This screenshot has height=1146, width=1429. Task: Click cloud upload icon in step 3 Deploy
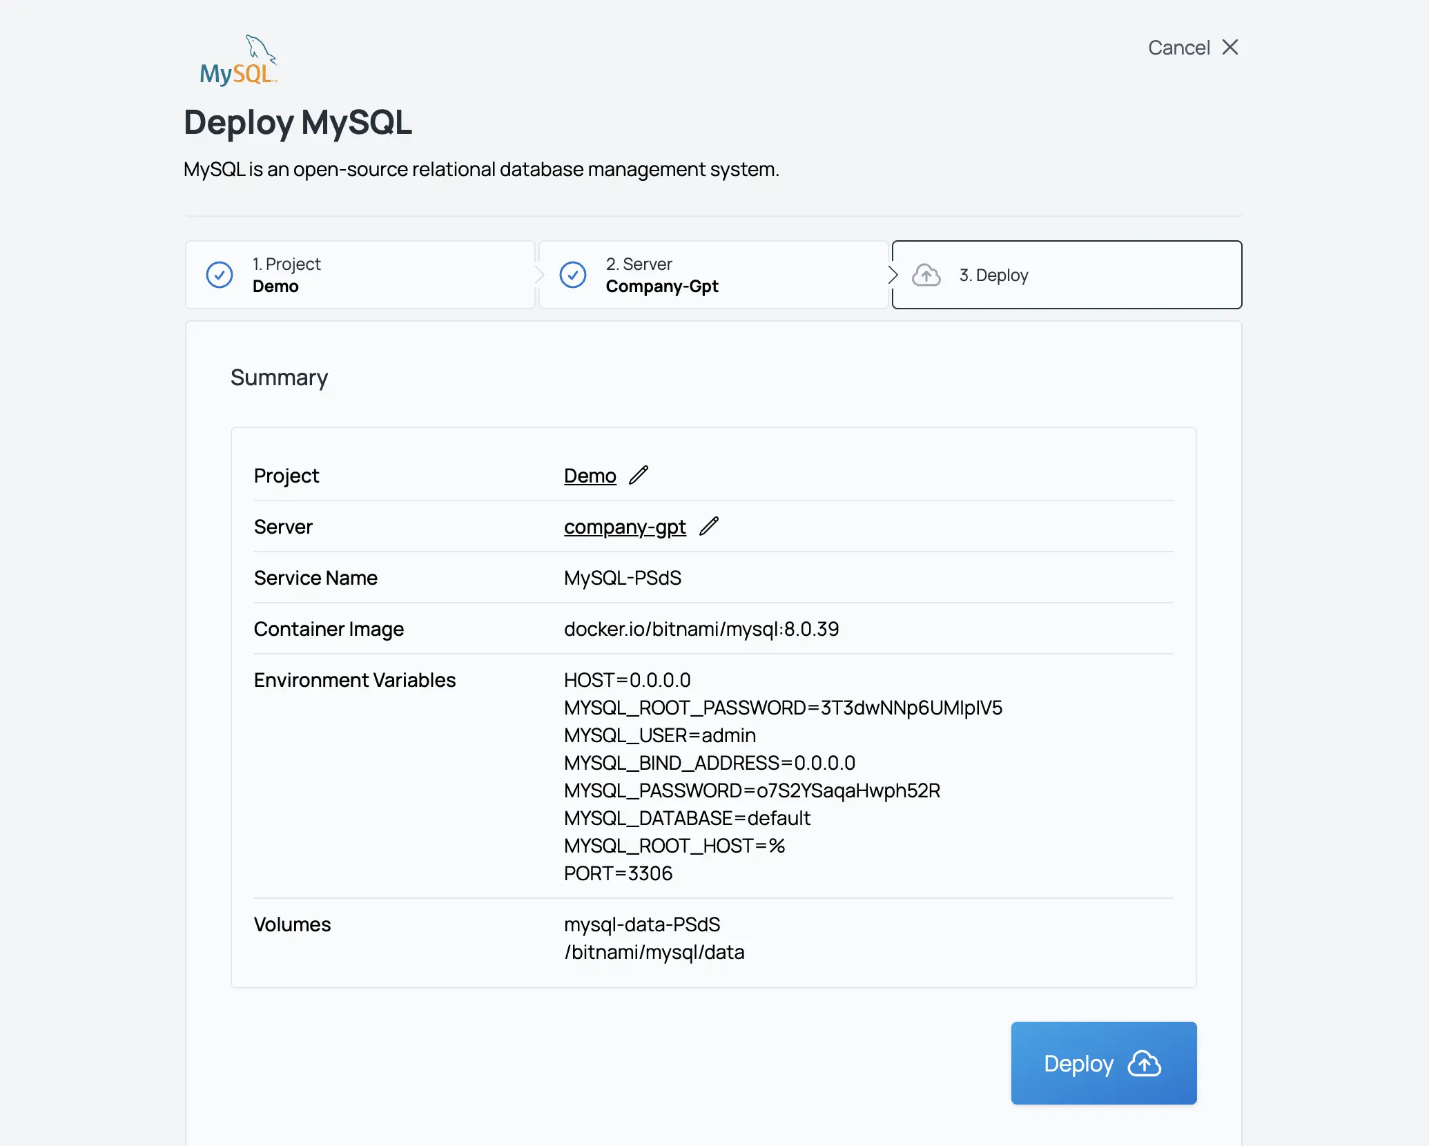click(926, 275)
